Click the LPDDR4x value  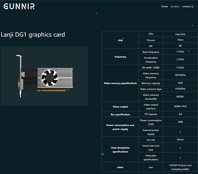point(180,89)
